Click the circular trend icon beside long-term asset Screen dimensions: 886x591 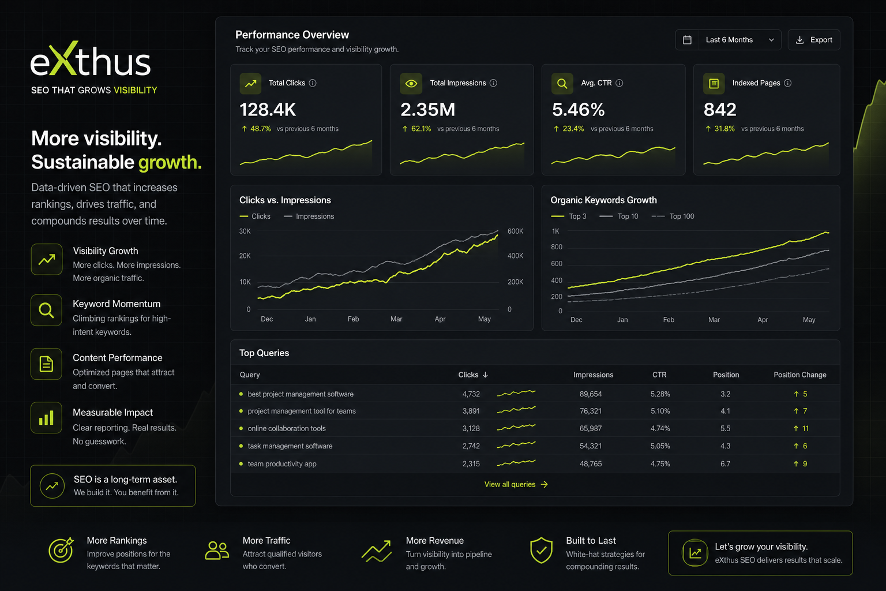[52, 486]
